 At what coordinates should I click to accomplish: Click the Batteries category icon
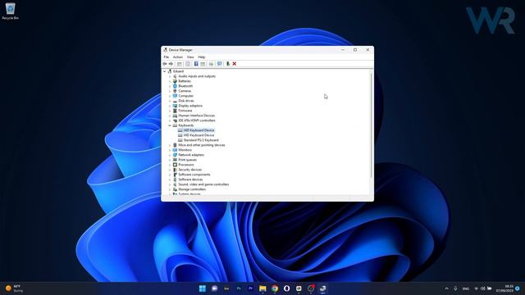coord(175,81)
